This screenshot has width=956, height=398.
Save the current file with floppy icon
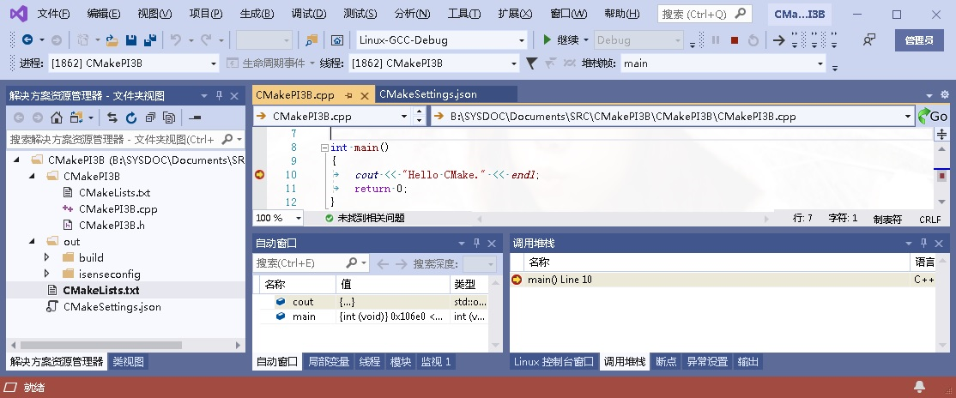point(130,40)
